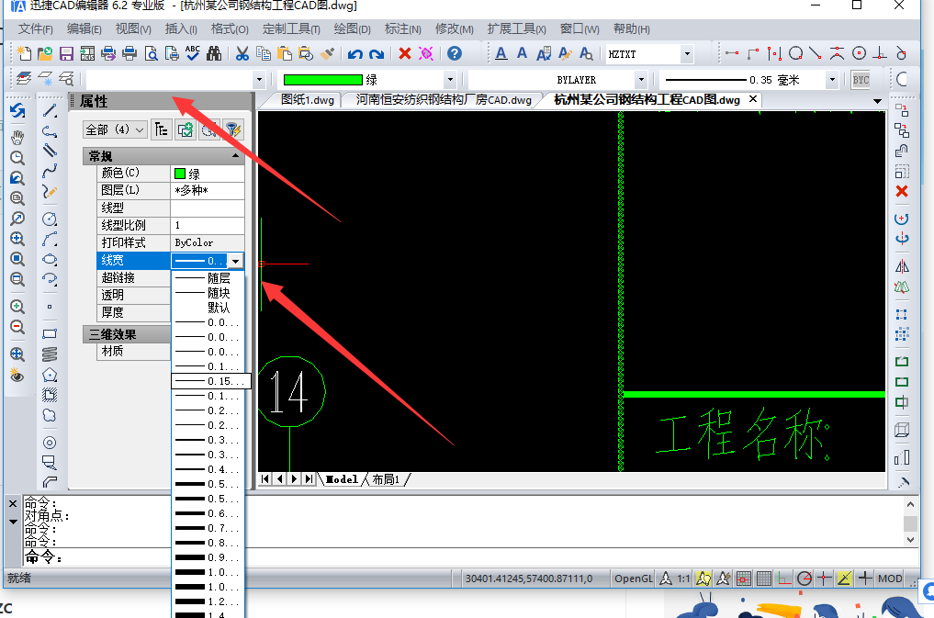Choose the highlighted 0.15 lineweight option
934x618 pixels.
[x=211, y=381]
